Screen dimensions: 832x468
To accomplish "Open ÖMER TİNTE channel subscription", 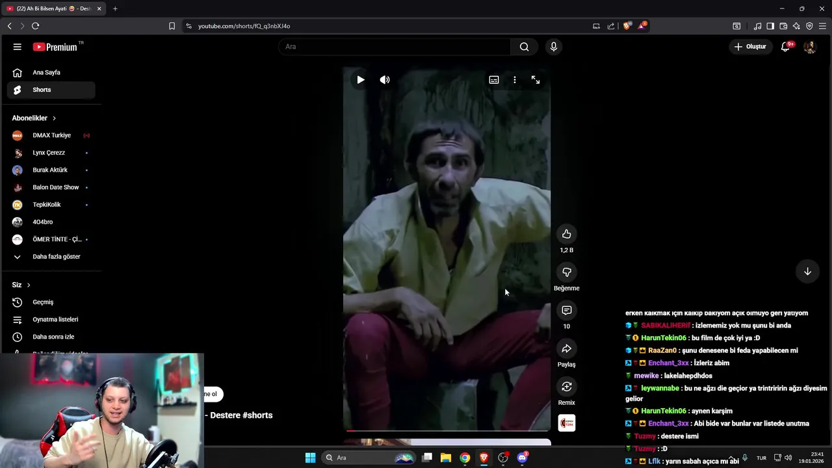I will 51,239.
